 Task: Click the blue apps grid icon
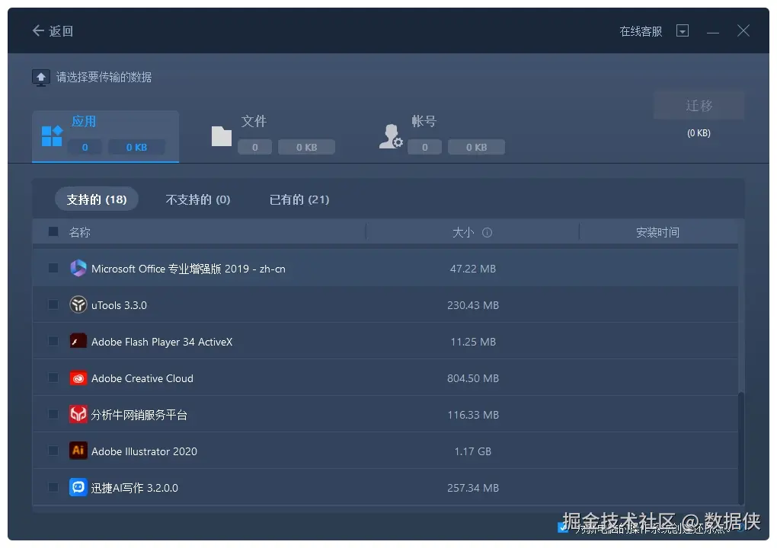pos(52,136)
